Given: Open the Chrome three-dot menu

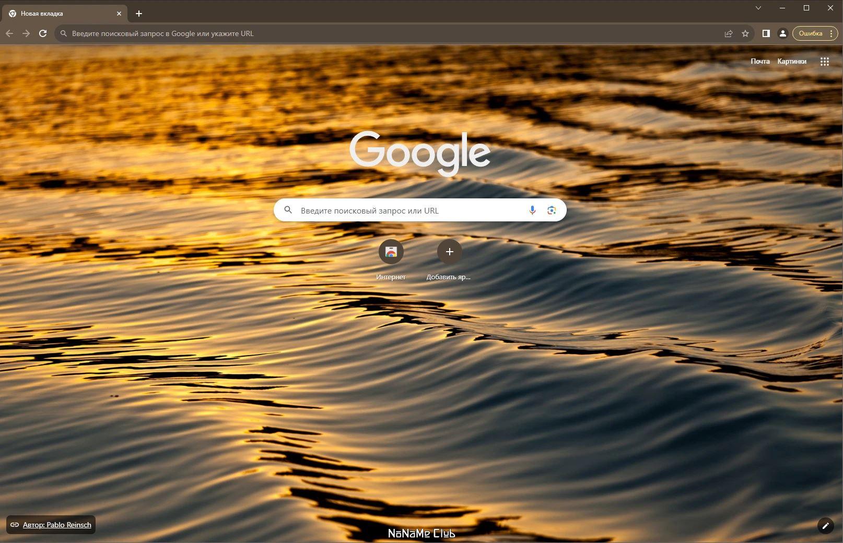Looking at the screenshot, I should (832, 33).
